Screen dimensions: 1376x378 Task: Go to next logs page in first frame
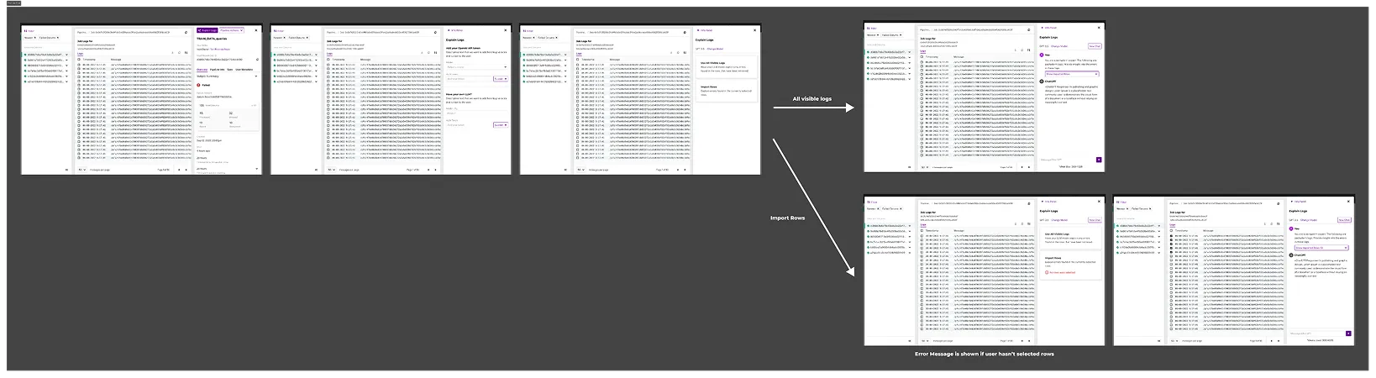186,170
